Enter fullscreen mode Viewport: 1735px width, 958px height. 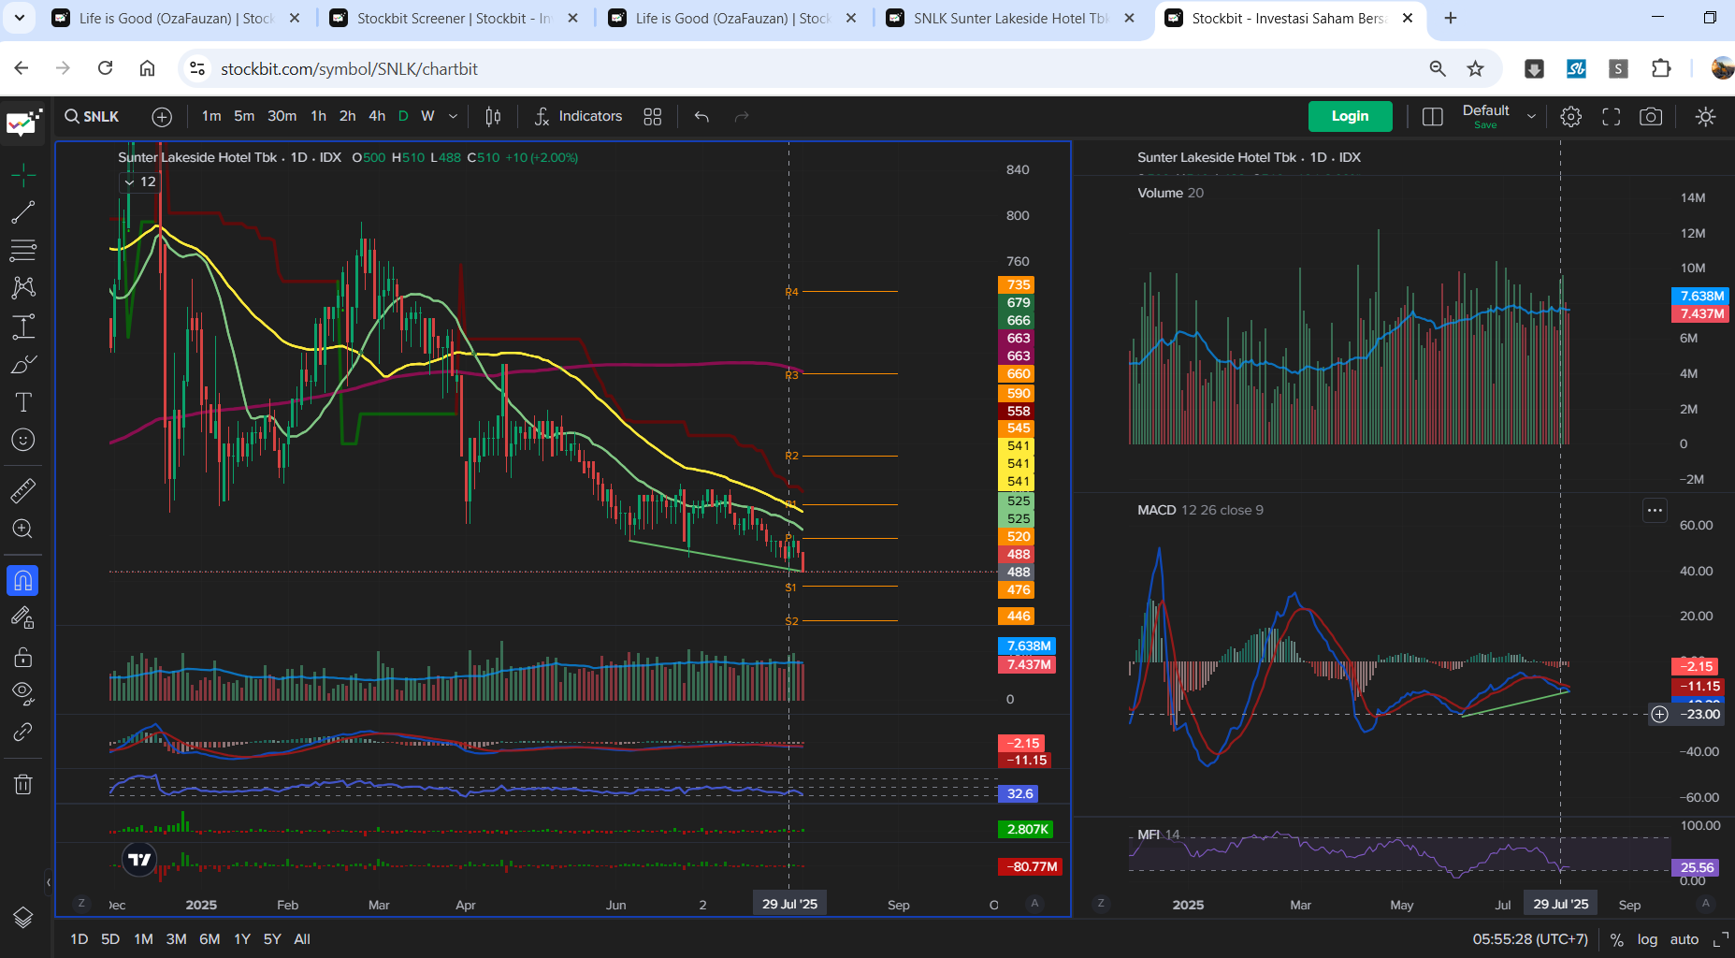click(x=1611, y=117)
